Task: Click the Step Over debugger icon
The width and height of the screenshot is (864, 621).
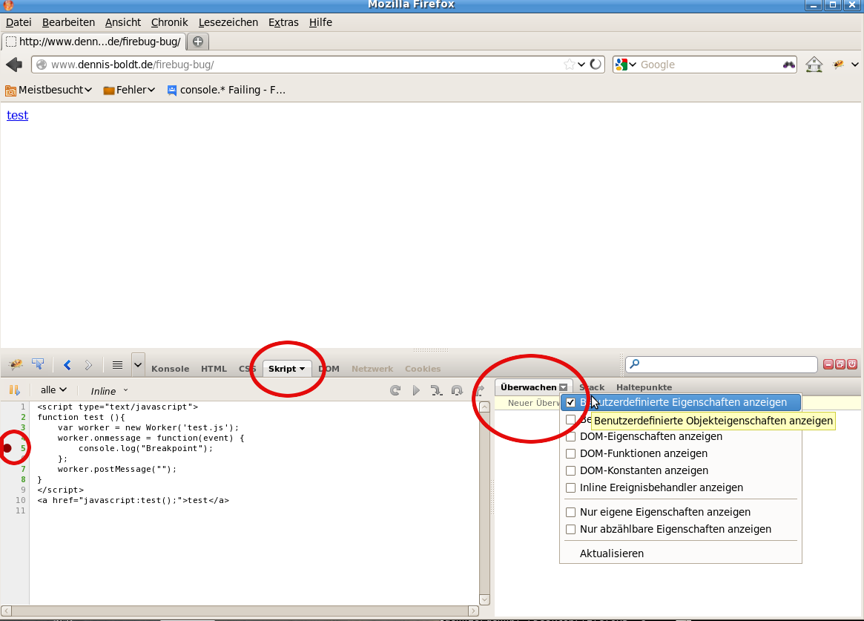Action: coord(457,390)
